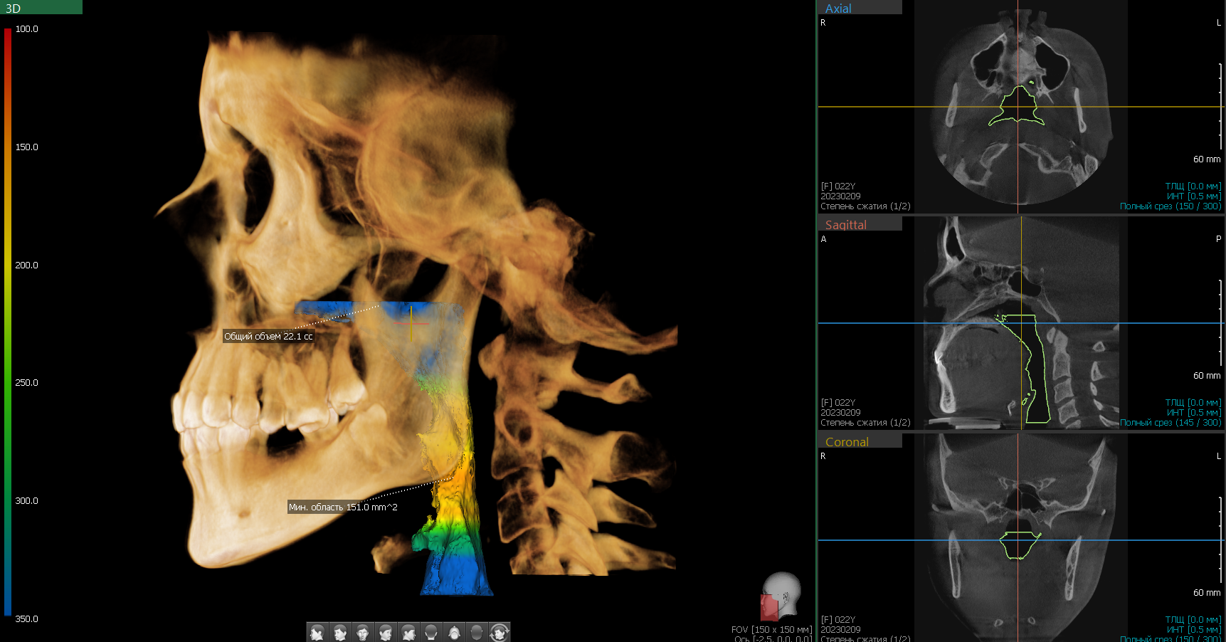
Task: Select the right three-quarter head view icon
Action: 386,632
